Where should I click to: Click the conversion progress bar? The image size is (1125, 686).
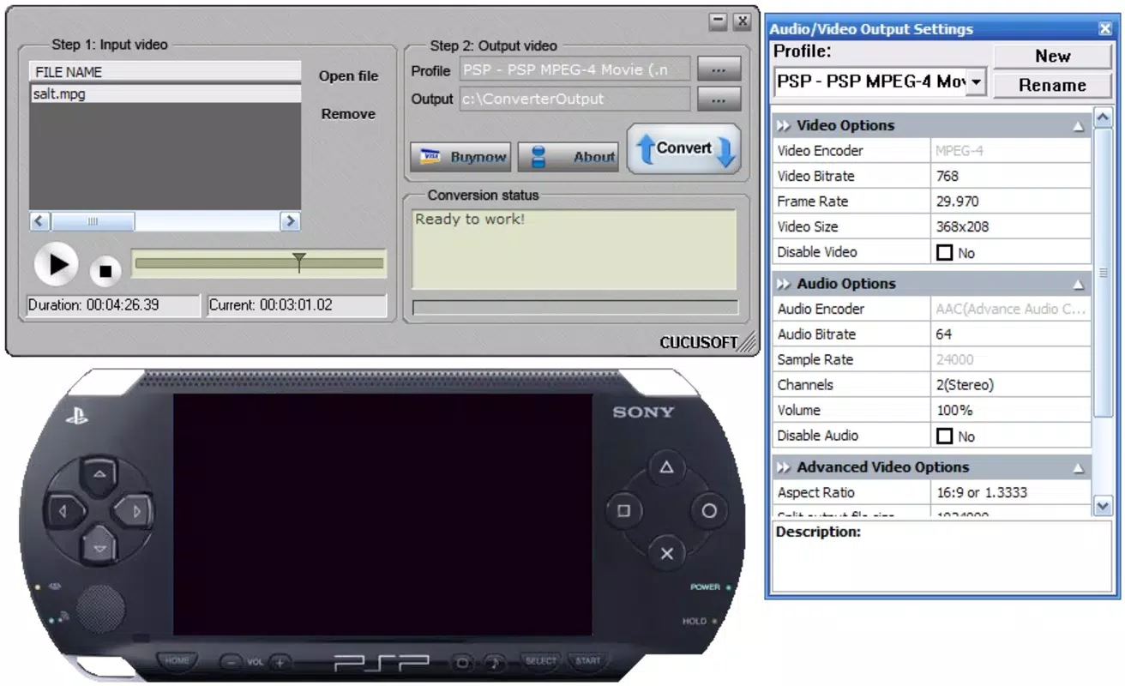tap(575, 307)
